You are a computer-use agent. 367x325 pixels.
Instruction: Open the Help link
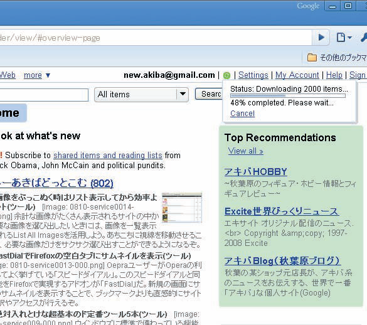[x=334, y=75]
